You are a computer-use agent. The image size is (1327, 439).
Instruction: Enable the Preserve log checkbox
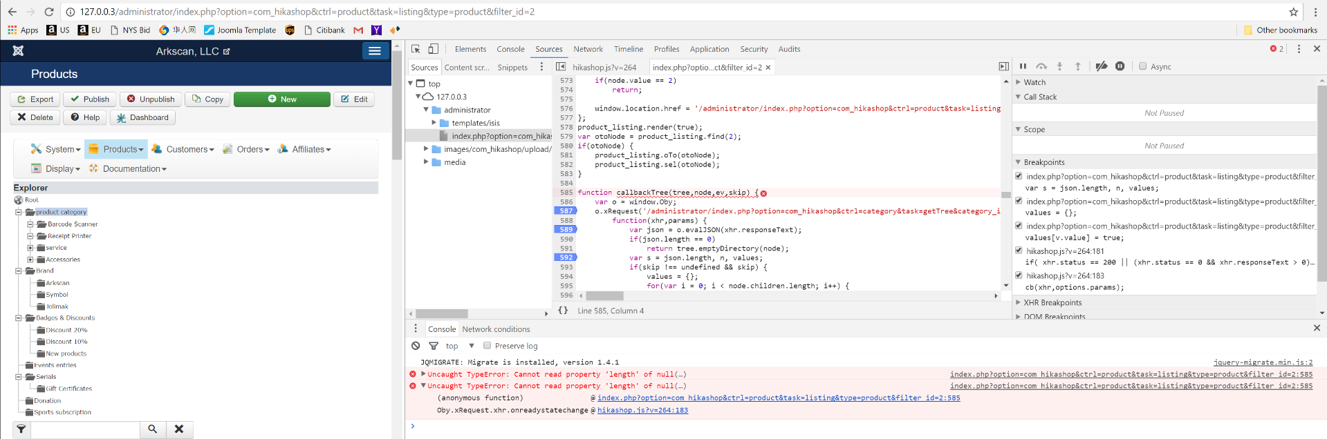click(487, 346)
